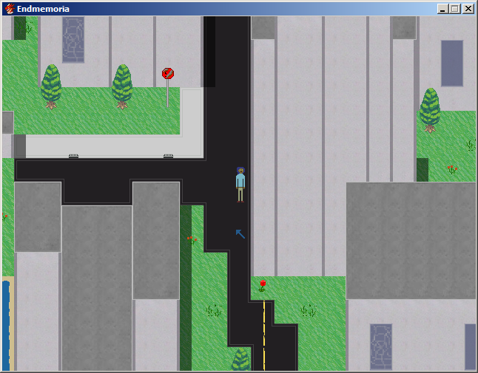
Task: Select the player character on the road
Action: coord(240,184)
